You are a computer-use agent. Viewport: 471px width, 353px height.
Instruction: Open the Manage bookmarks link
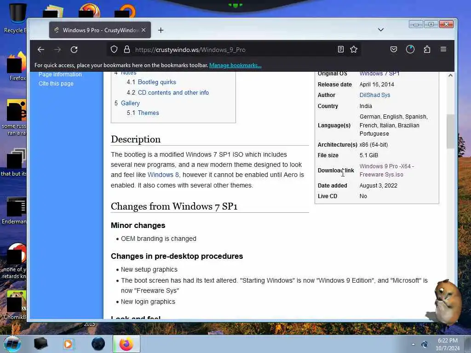coord(235,65)
